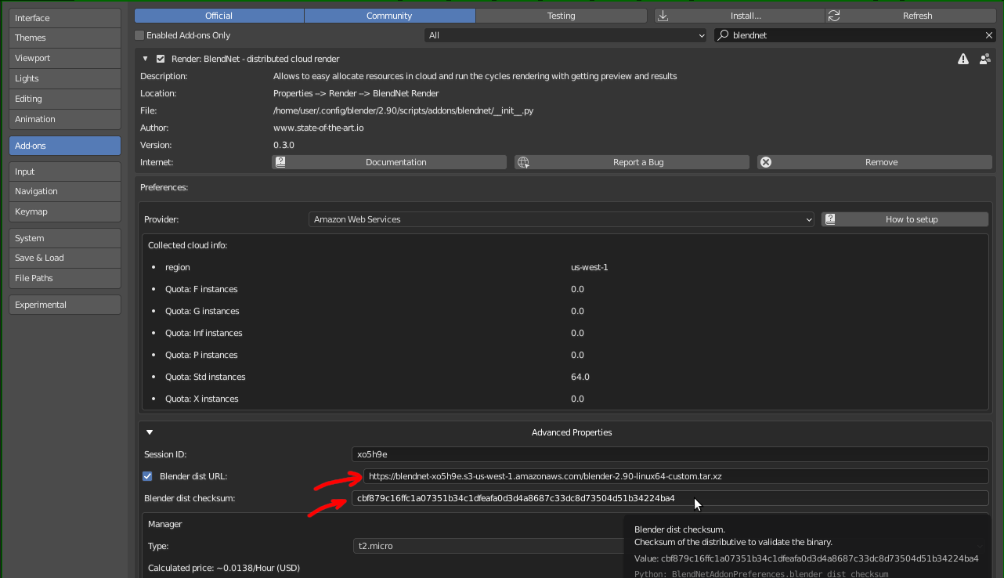Open the Editing preferences section
This screenshot has width=1004, height=578.
65,99
